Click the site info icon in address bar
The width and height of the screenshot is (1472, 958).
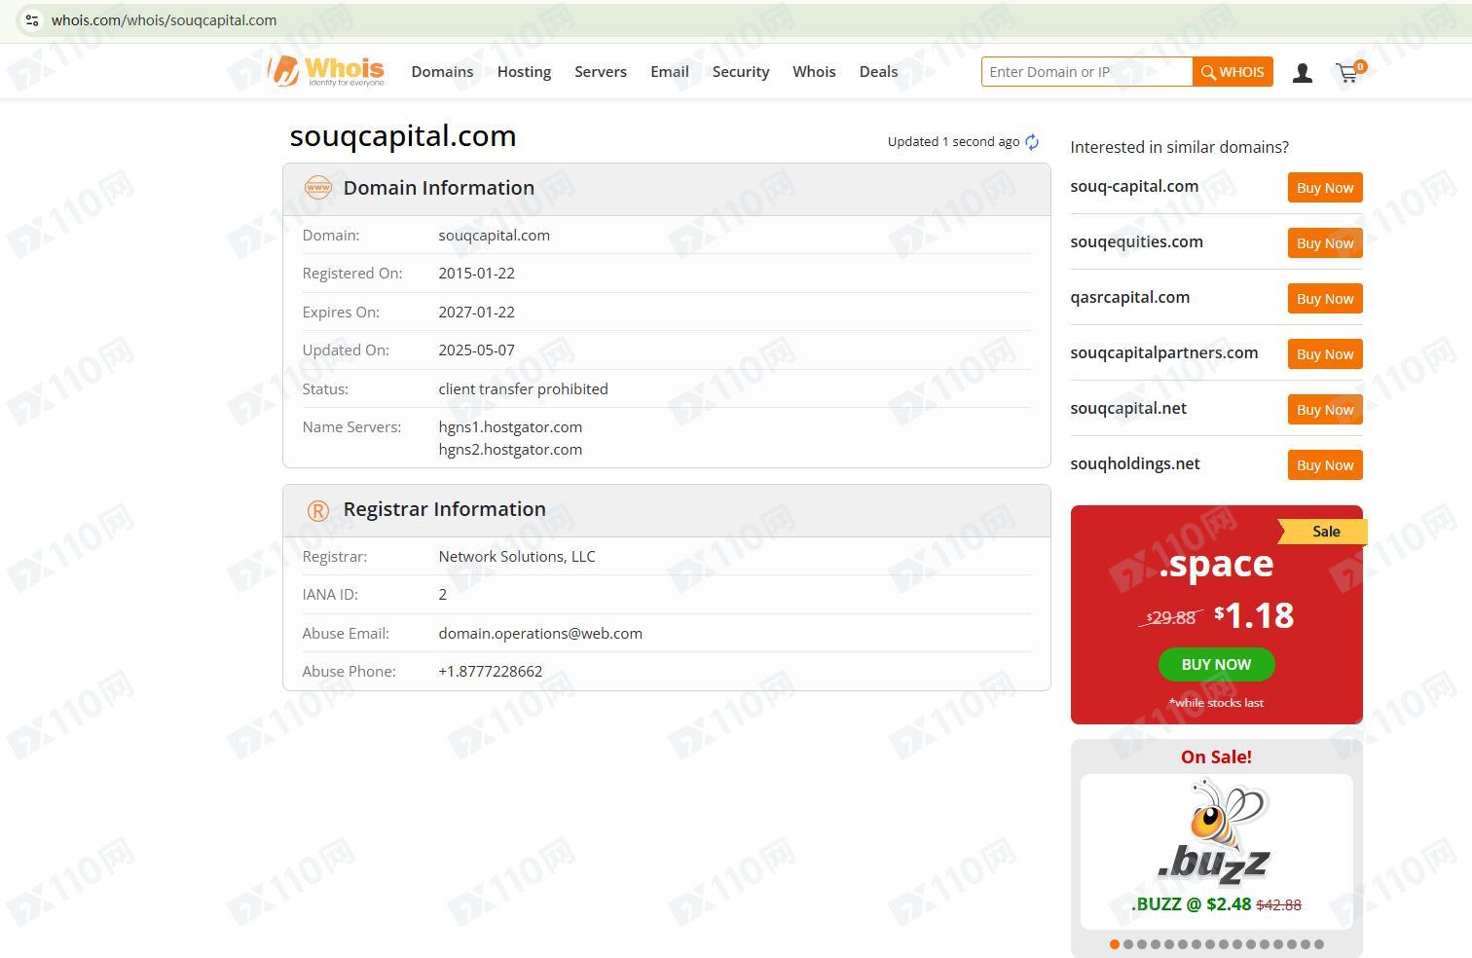(31, 20)
